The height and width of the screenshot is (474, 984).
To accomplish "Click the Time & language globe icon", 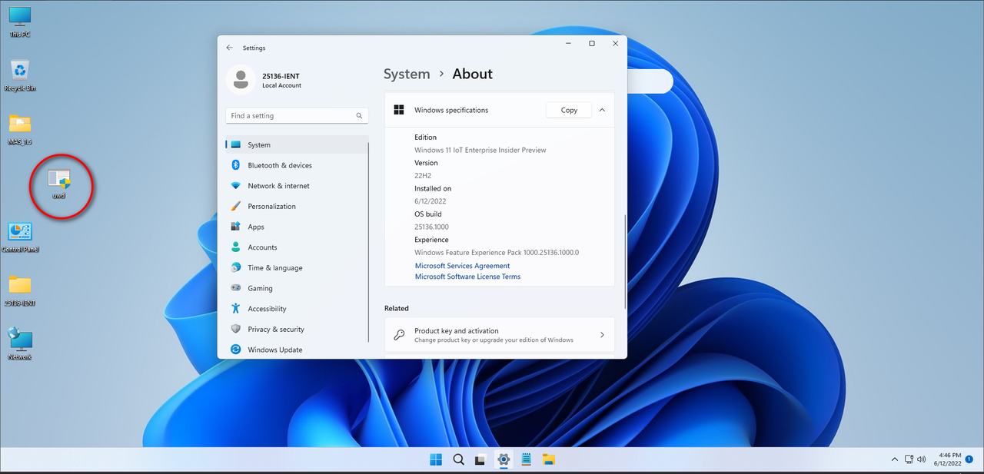I will 236,267.
